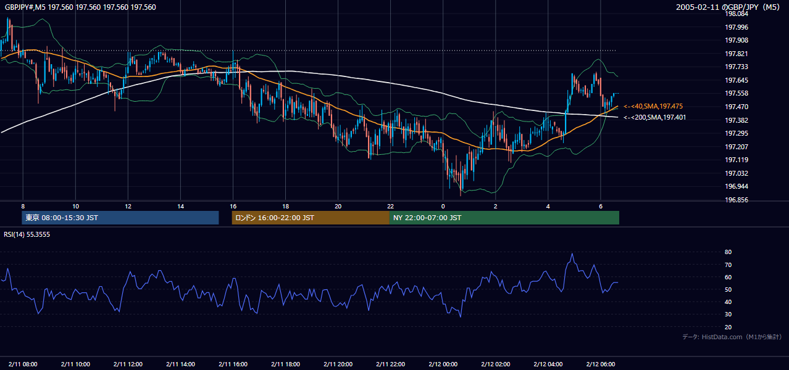
Task: Click the 197.996 price axis label
Action: coord(736,27)
